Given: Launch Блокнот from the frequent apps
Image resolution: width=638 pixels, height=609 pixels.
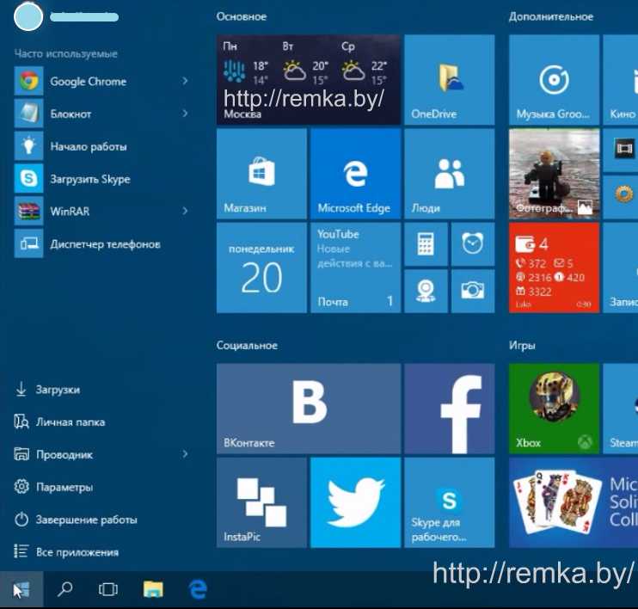Looking at the screenshot, I should tap(101, 114).
